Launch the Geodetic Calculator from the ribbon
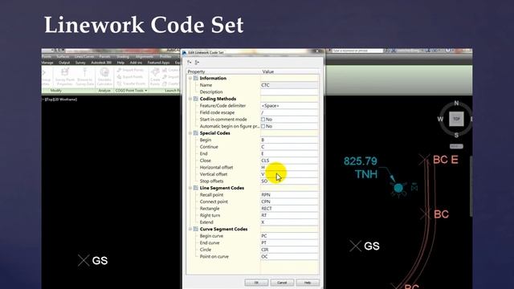514x289 pixels. pos(104,77)
